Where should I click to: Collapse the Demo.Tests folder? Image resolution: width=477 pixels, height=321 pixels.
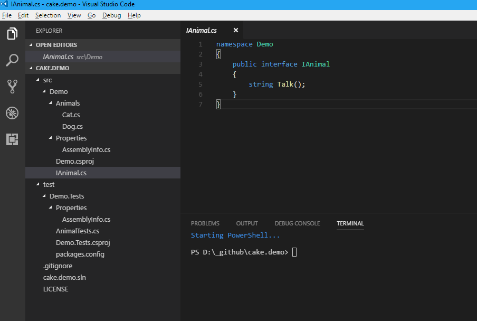[44, 196]
